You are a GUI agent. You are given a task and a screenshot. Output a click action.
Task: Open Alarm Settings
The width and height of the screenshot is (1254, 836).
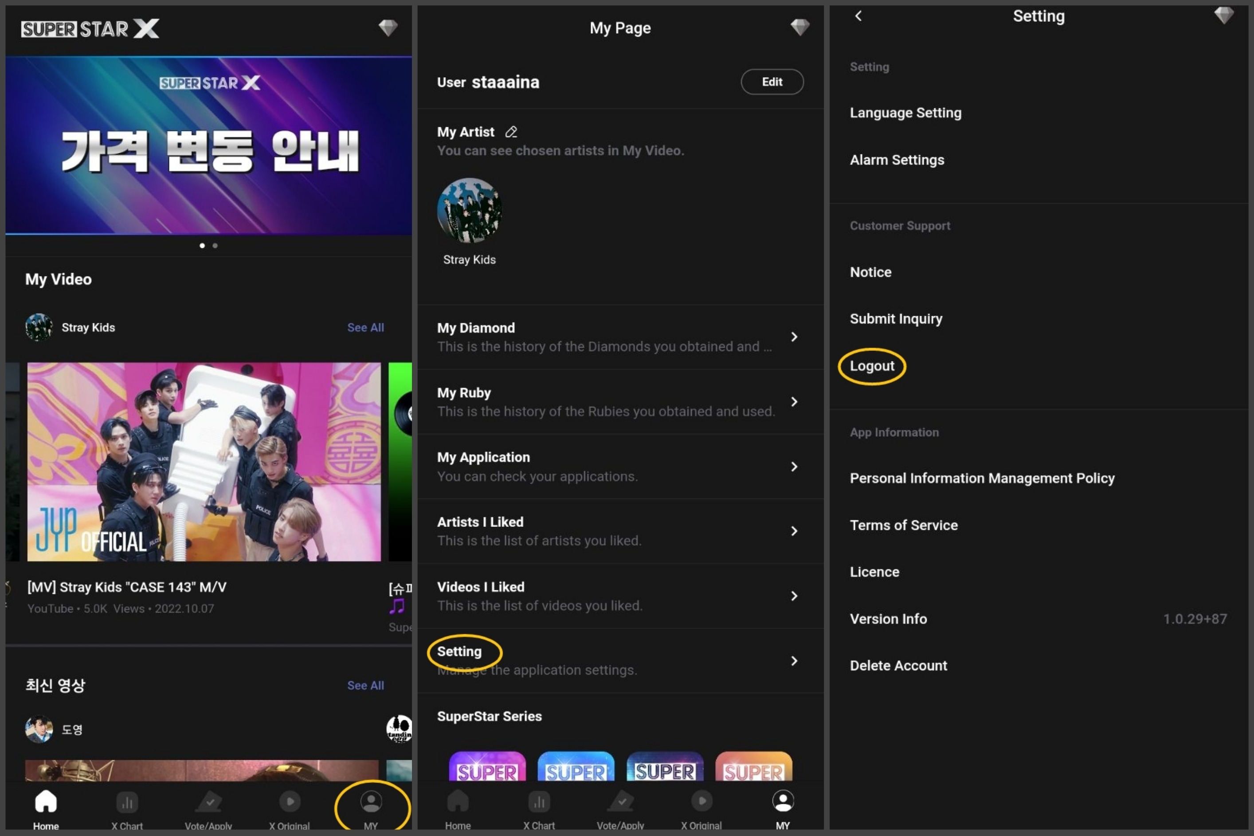(x=897, y=160)
